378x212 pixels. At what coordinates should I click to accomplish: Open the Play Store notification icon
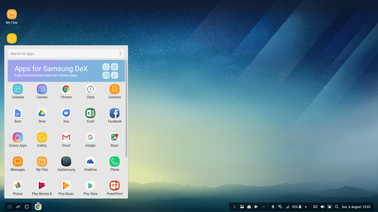(256, 206)
